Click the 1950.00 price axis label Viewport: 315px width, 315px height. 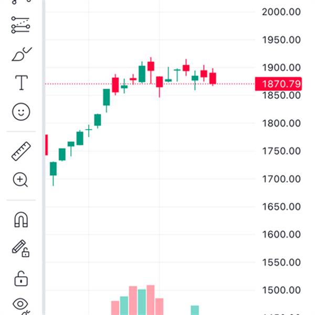[x=280, y=40]
